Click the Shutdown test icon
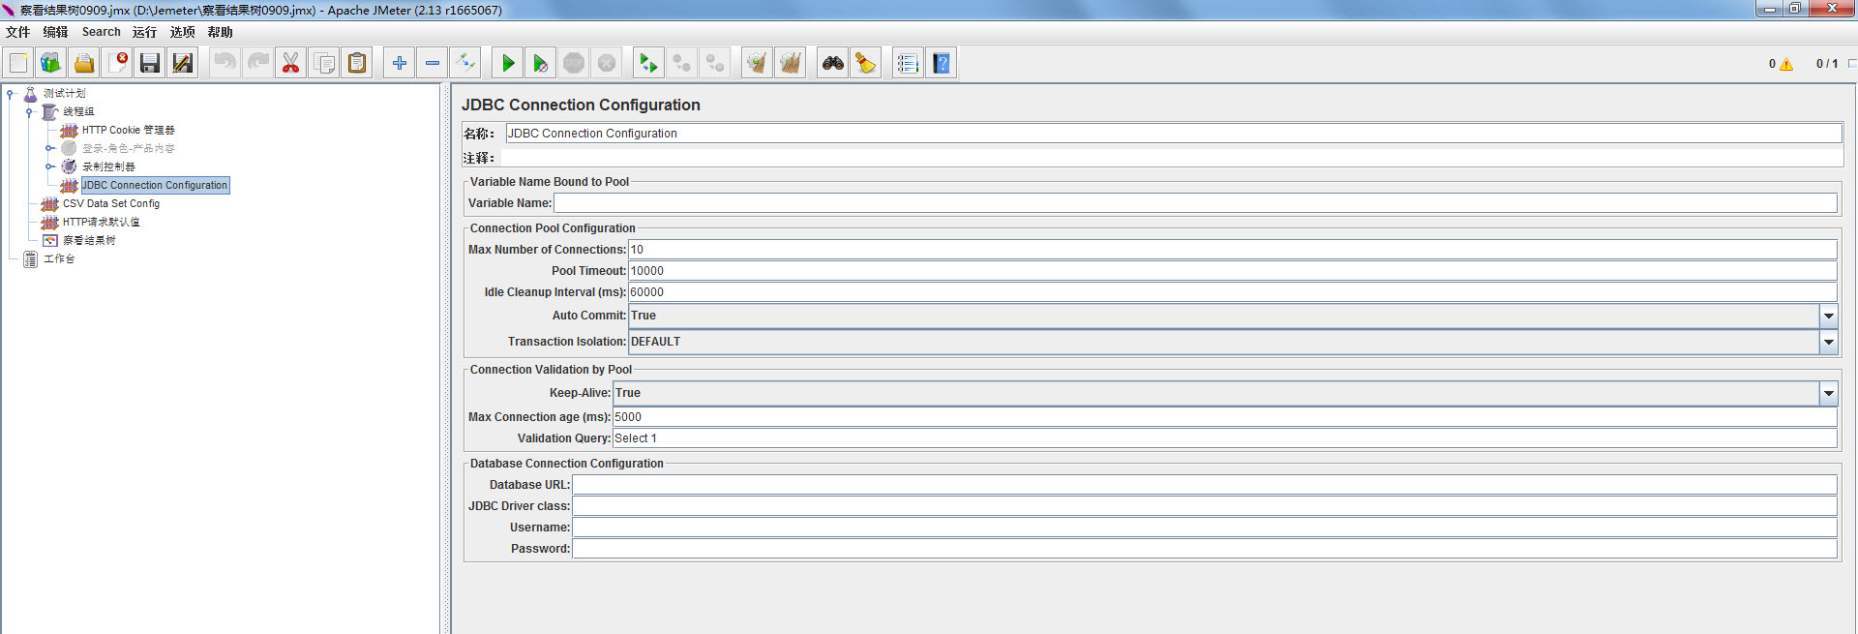This screenshot has height=634, width=1858. coord(607,63)
